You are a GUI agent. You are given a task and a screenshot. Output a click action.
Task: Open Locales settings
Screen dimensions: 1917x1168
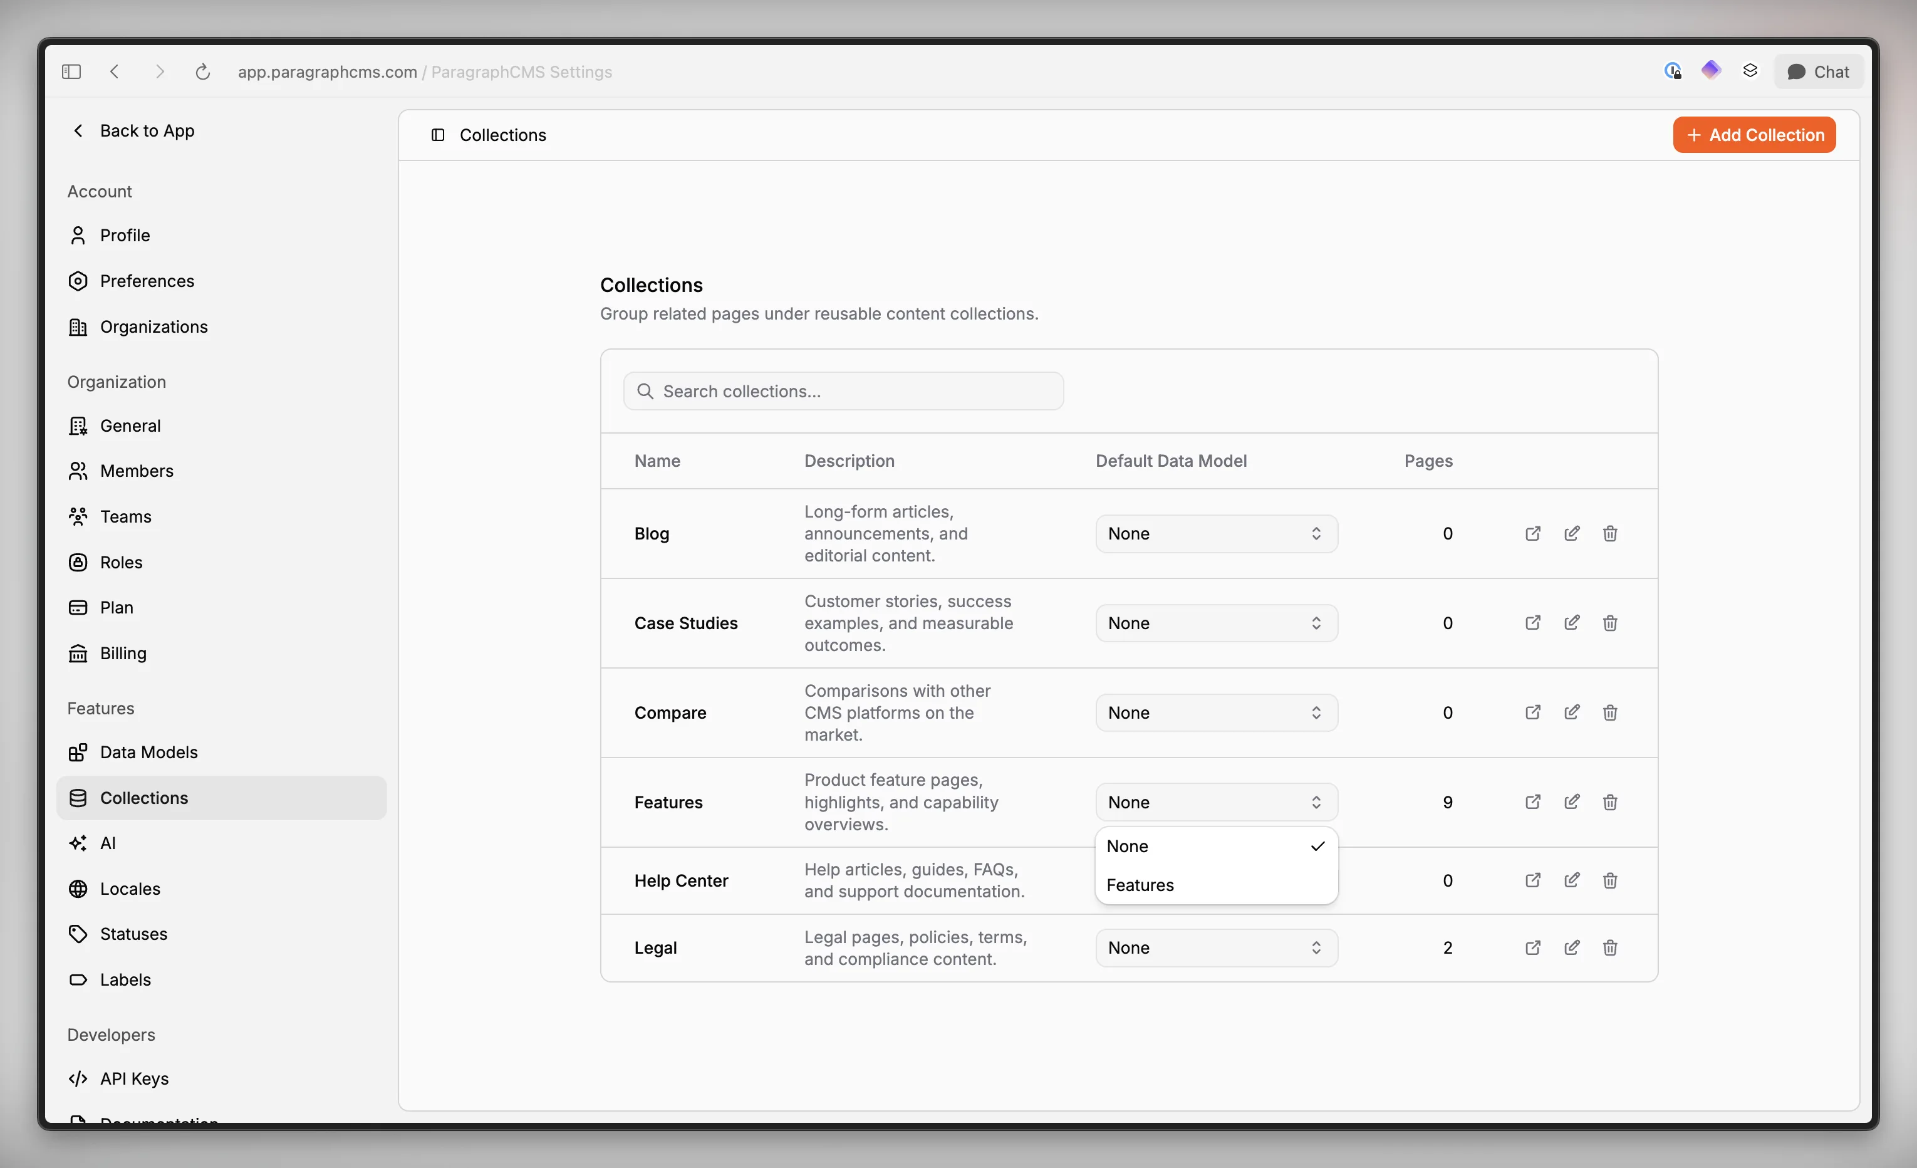click(x=221, y=889)
